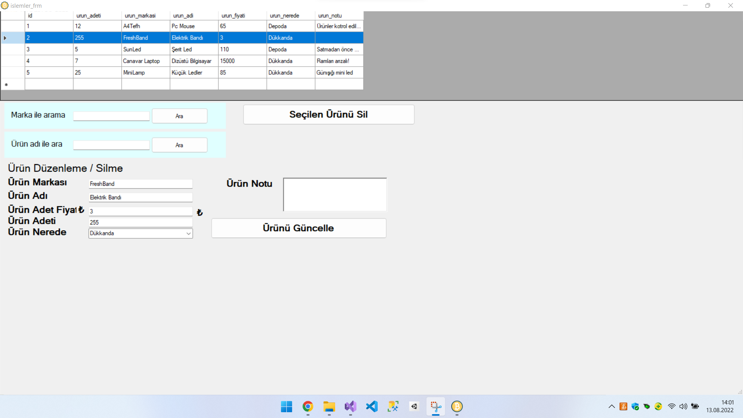Click the Bitcoin app icon in taskbar
The width and height of the screenshot is (743, 418).
point(457,406)
